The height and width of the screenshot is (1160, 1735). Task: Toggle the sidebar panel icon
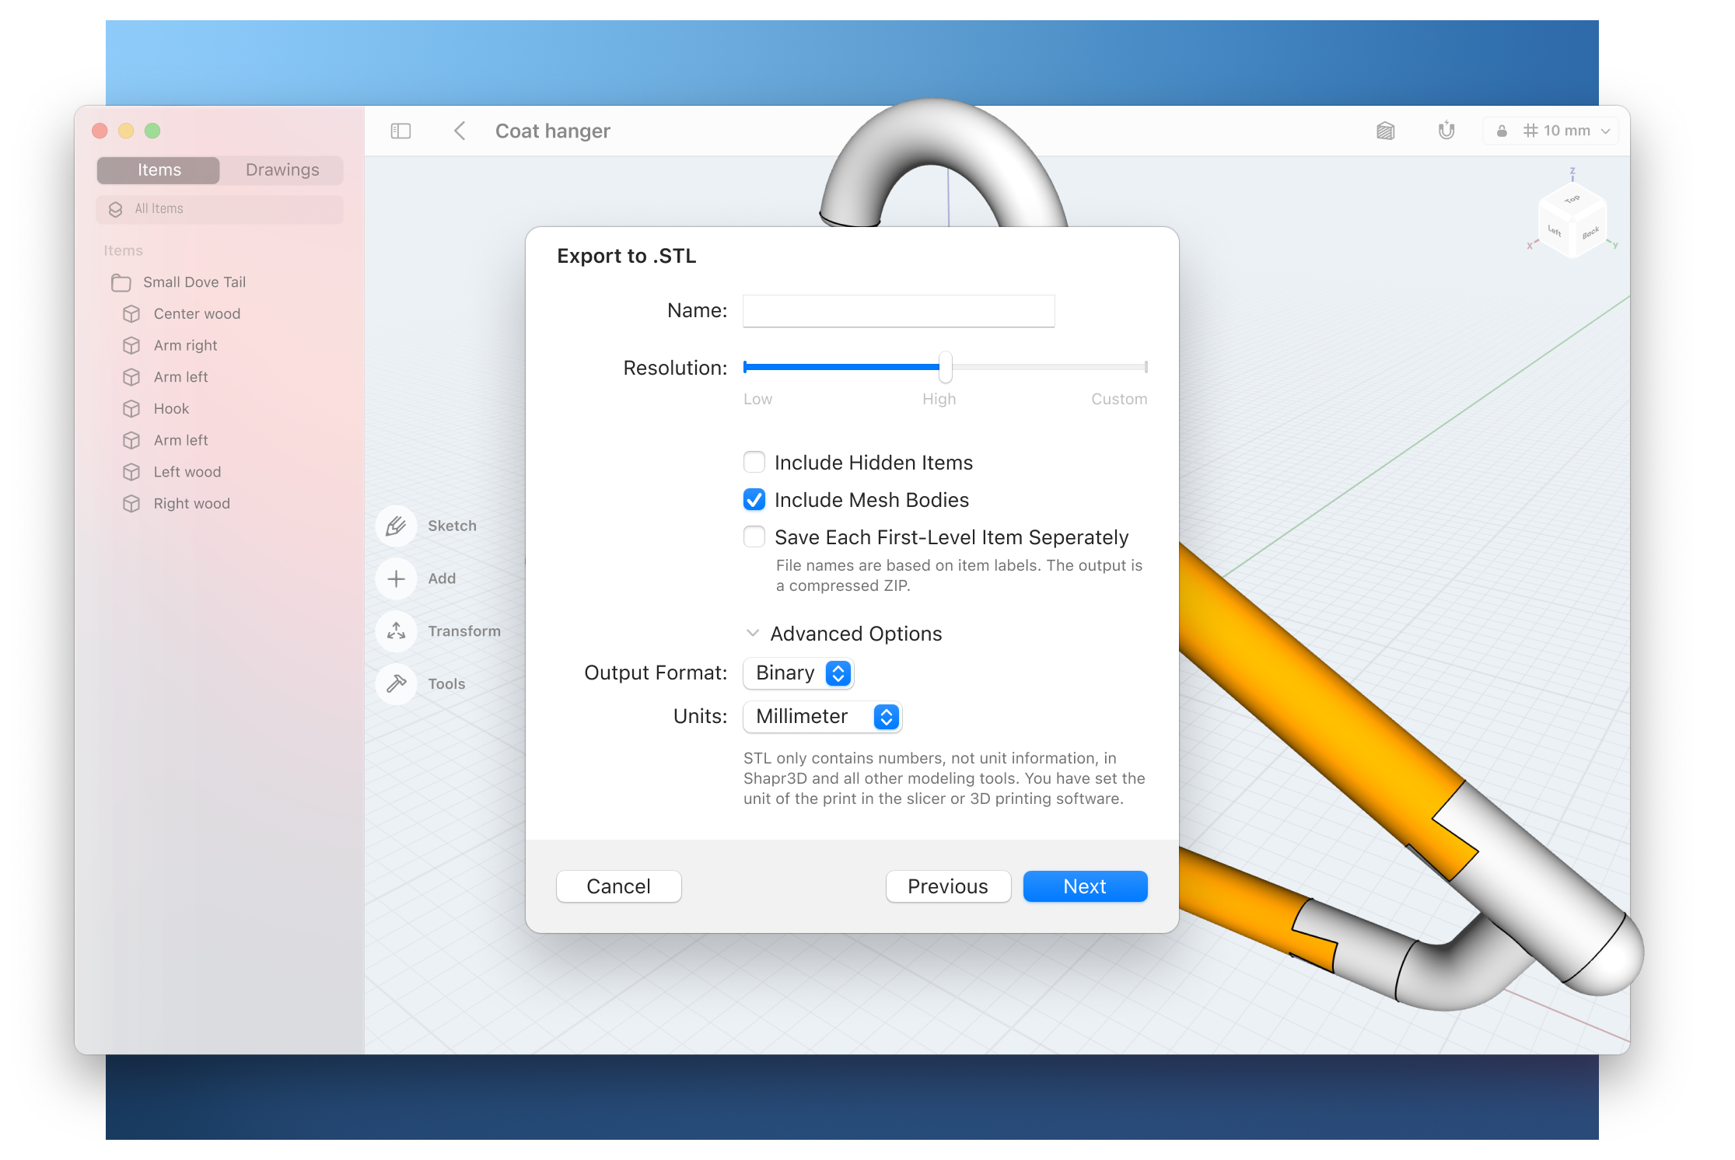(x=401, y=131)
